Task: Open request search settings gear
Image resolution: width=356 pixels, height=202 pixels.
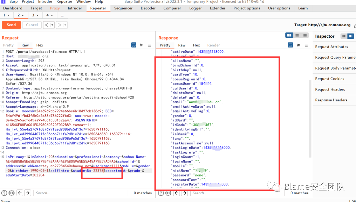Action: (12, 193)
